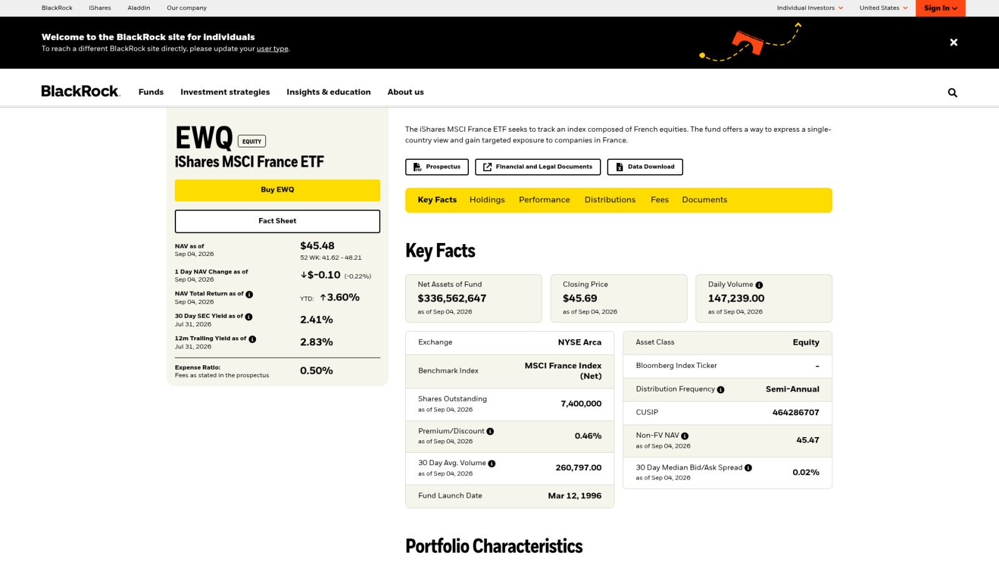Open the About us menu

pyautogui.click(x=405, y=92)
